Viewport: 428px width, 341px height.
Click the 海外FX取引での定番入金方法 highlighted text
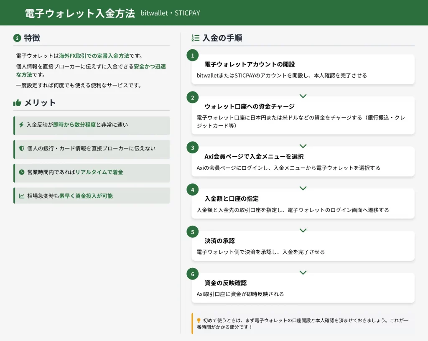click(94, 56)
